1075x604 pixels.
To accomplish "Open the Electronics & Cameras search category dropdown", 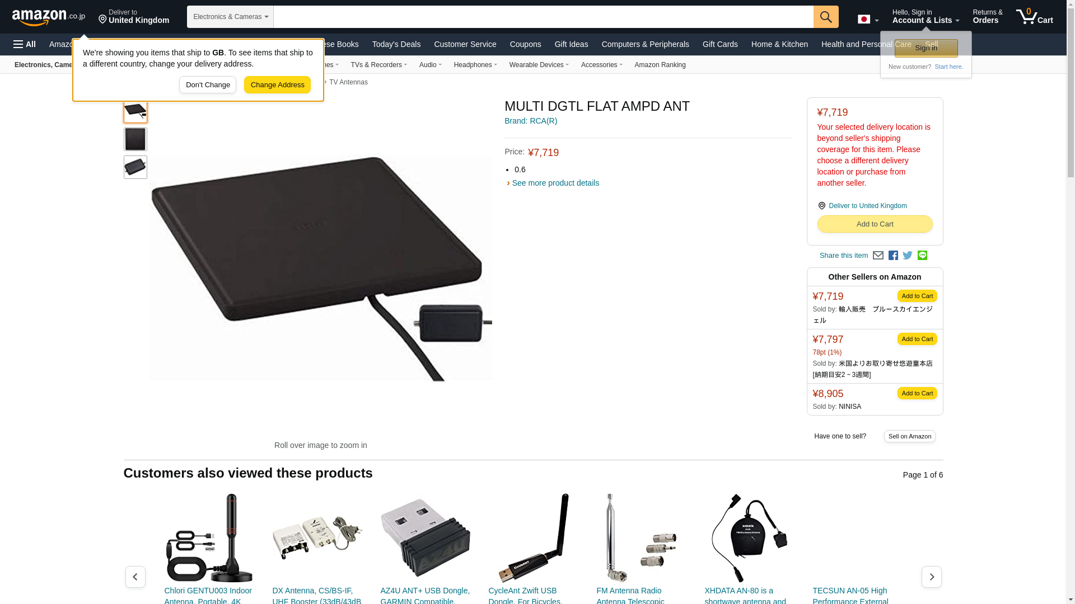I will pos(230,17).
